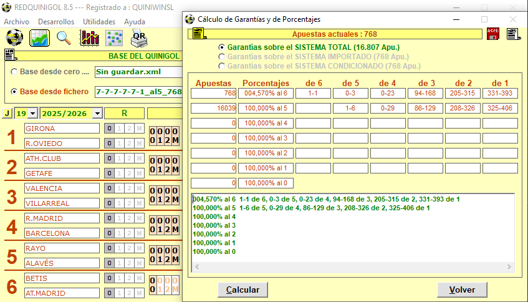The image size is (528, 302).
Task: Click Apuestas actuales : 768 banner
Action: [335, 34]
